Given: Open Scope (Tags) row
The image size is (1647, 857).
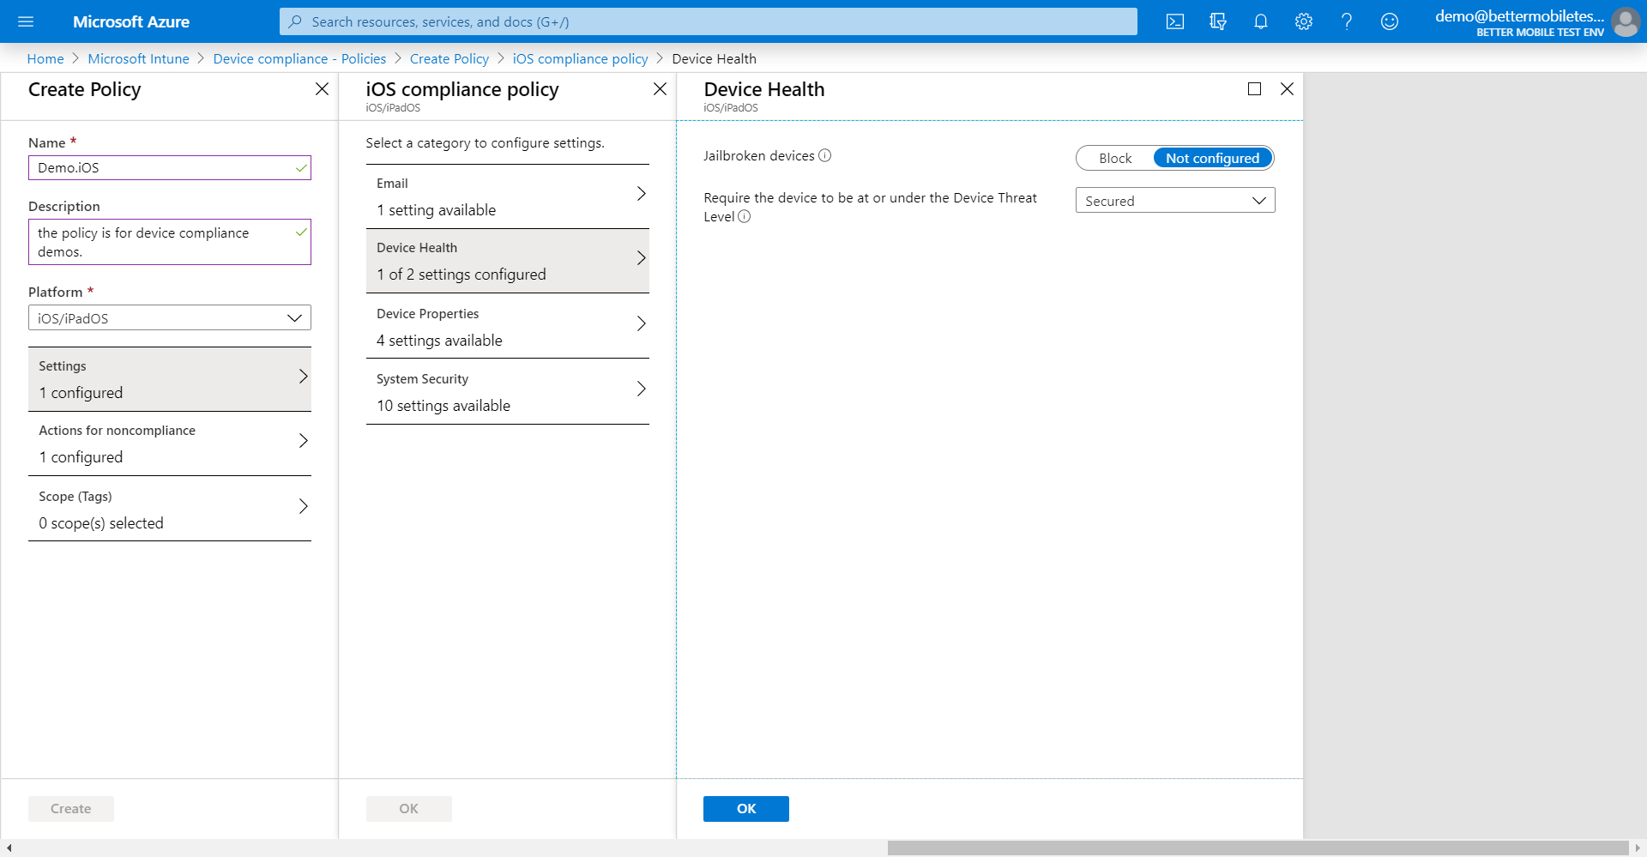Looking at the screenshot, I should 170,509.
